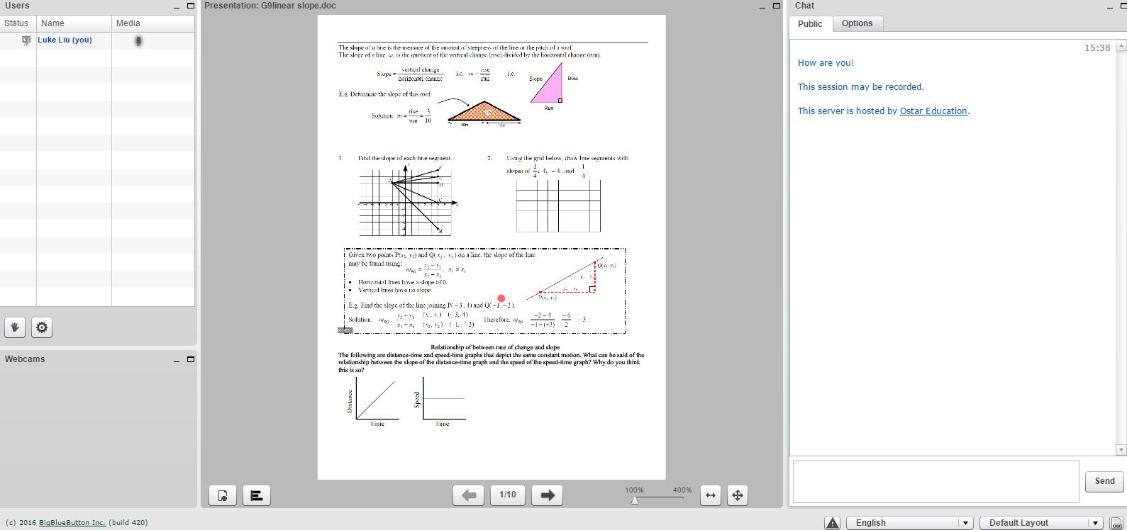Open the Default Layout dropdown
The height and width of the screenshot is (530, 1127).
(1041, 523)
